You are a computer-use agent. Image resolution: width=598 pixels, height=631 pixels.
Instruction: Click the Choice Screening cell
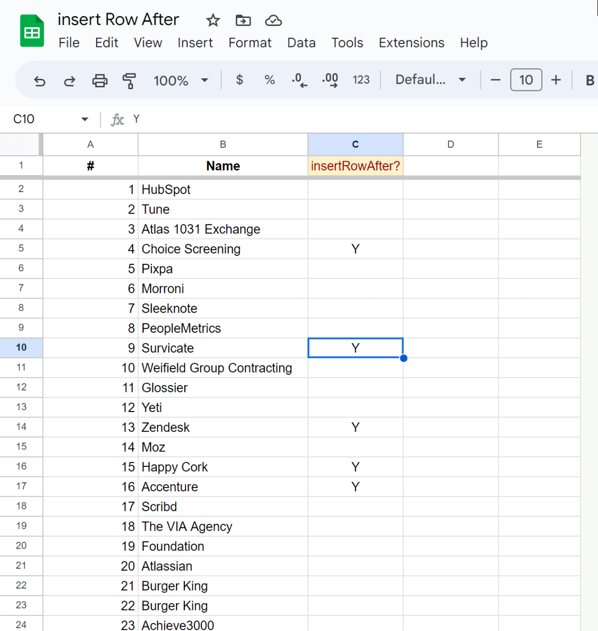click(223, 249)
